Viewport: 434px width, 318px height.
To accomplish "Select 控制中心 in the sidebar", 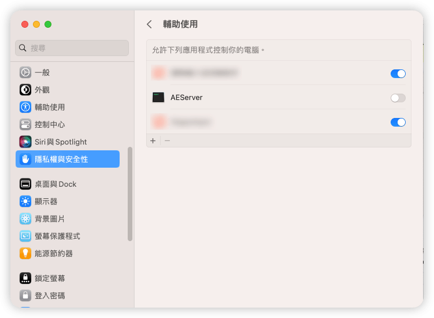I will (68, 124).
